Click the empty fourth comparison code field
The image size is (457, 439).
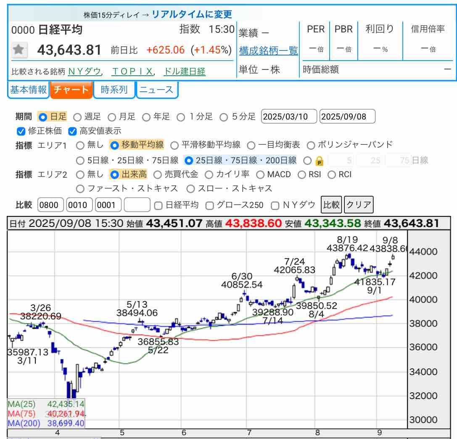pyautogui.click(x=137, y=205)
